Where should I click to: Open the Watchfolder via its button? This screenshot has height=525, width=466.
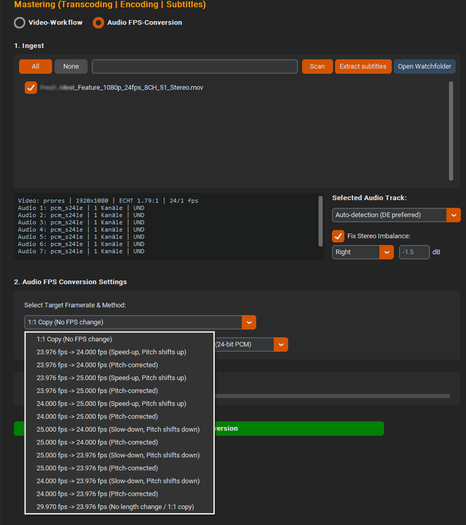coord(424,66)
